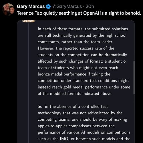
Task: Click the 20h timestamp of the tweet
Action: (x=90, y=7)
